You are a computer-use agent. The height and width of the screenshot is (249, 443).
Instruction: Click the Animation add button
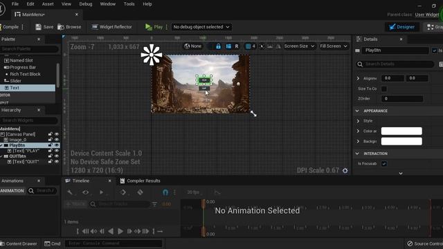(x=12, y=191)
